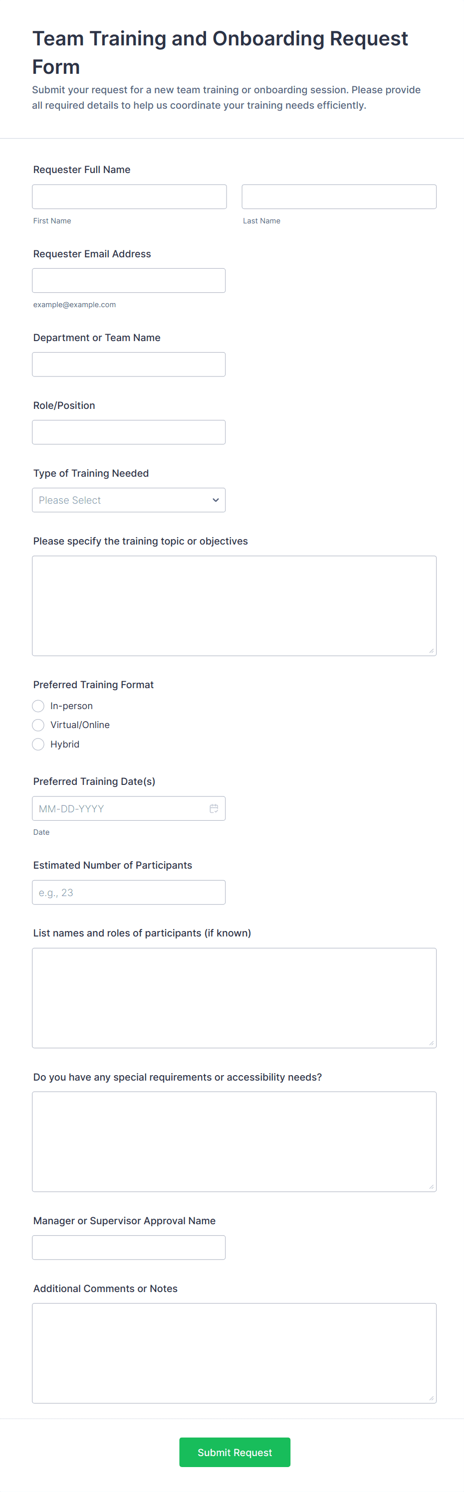The height and width of the screenshot is (1492, 464).
Task: Grab the training objectives textarea resize handle
Action: pos(431,650)
